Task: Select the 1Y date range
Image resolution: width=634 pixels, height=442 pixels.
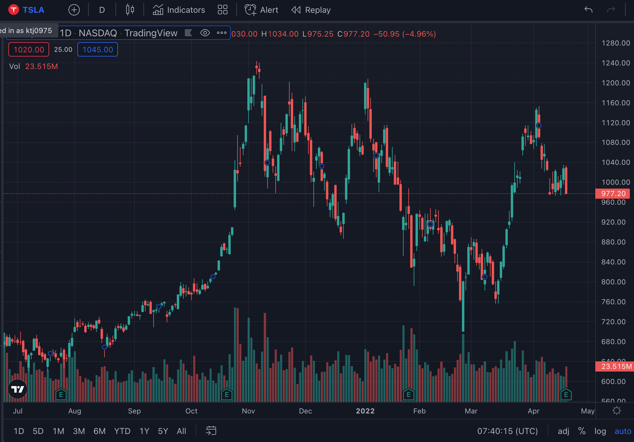Action: [144, 431]
